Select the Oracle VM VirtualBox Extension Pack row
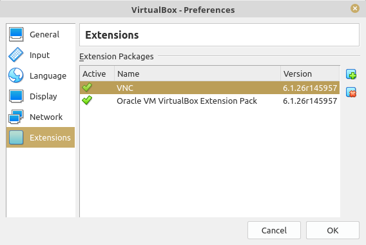366x245 pixels. (209, 101)
